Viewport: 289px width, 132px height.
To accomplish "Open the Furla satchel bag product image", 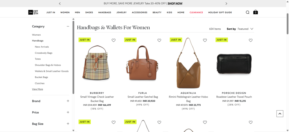I will tap(143, 63).
